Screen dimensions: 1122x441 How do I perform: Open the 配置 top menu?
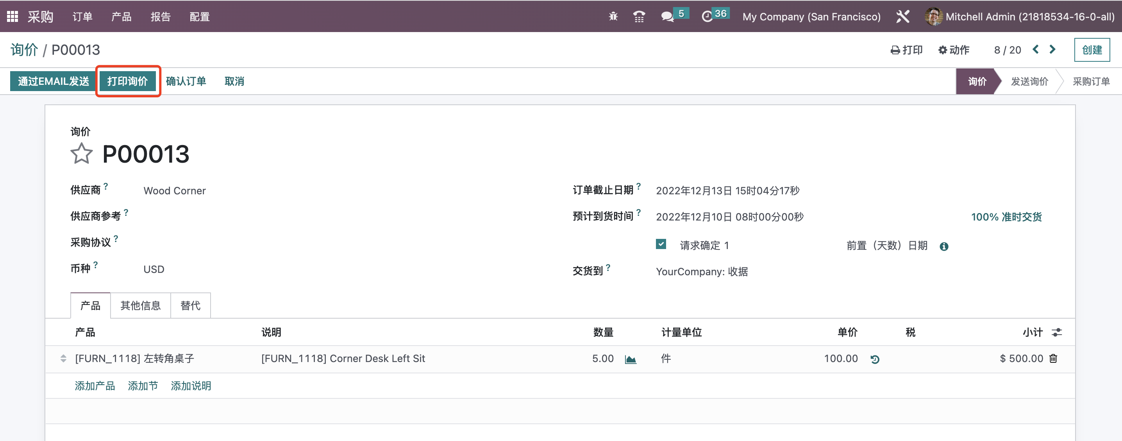tap(200, 16)
